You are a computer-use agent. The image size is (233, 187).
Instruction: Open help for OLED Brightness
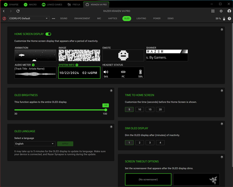click(x=111, y=91)
